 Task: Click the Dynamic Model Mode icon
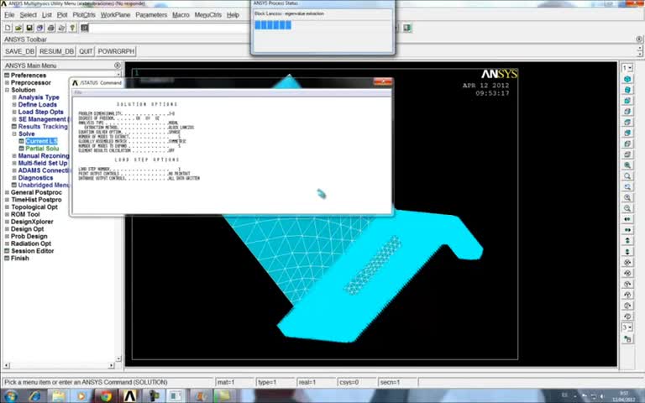(x=627, y=339)
